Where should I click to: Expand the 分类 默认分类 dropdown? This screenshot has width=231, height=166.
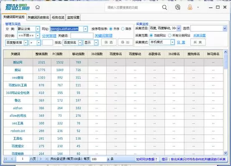pos(38,29)
